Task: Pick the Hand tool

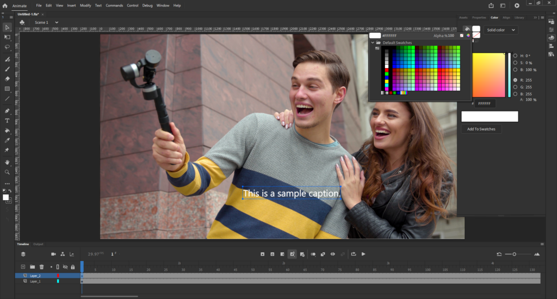Action: pos(7,162)
